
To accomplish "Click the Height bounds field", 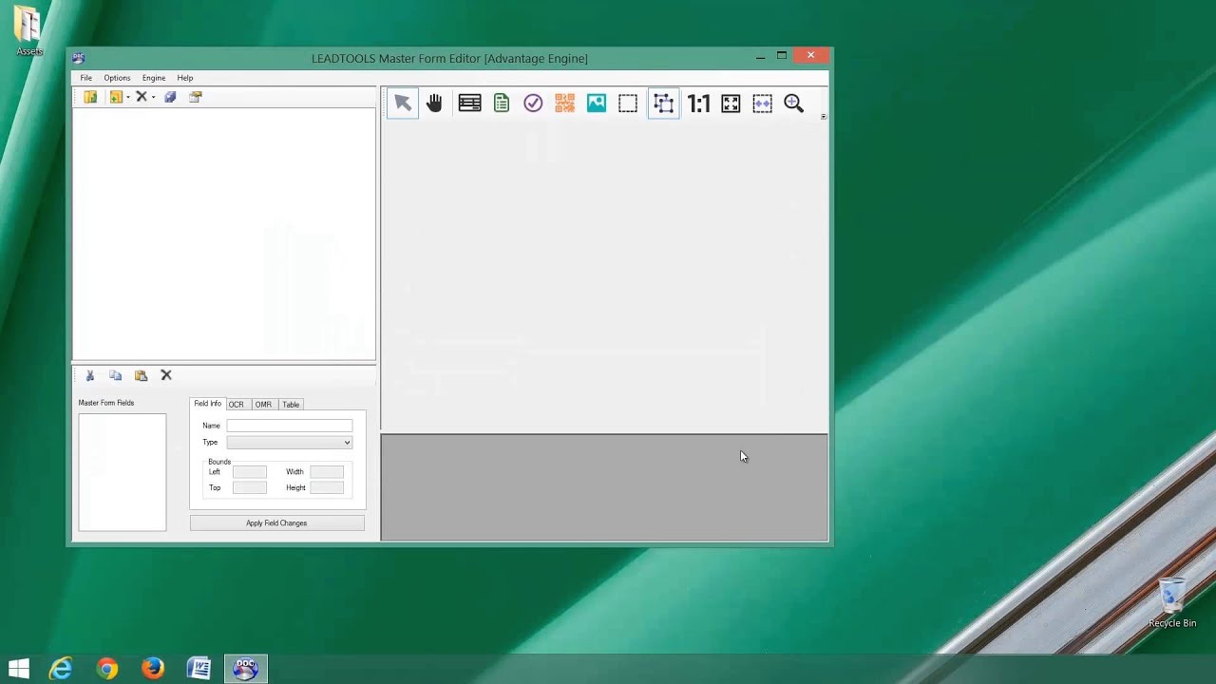I will tap(327, 488).
